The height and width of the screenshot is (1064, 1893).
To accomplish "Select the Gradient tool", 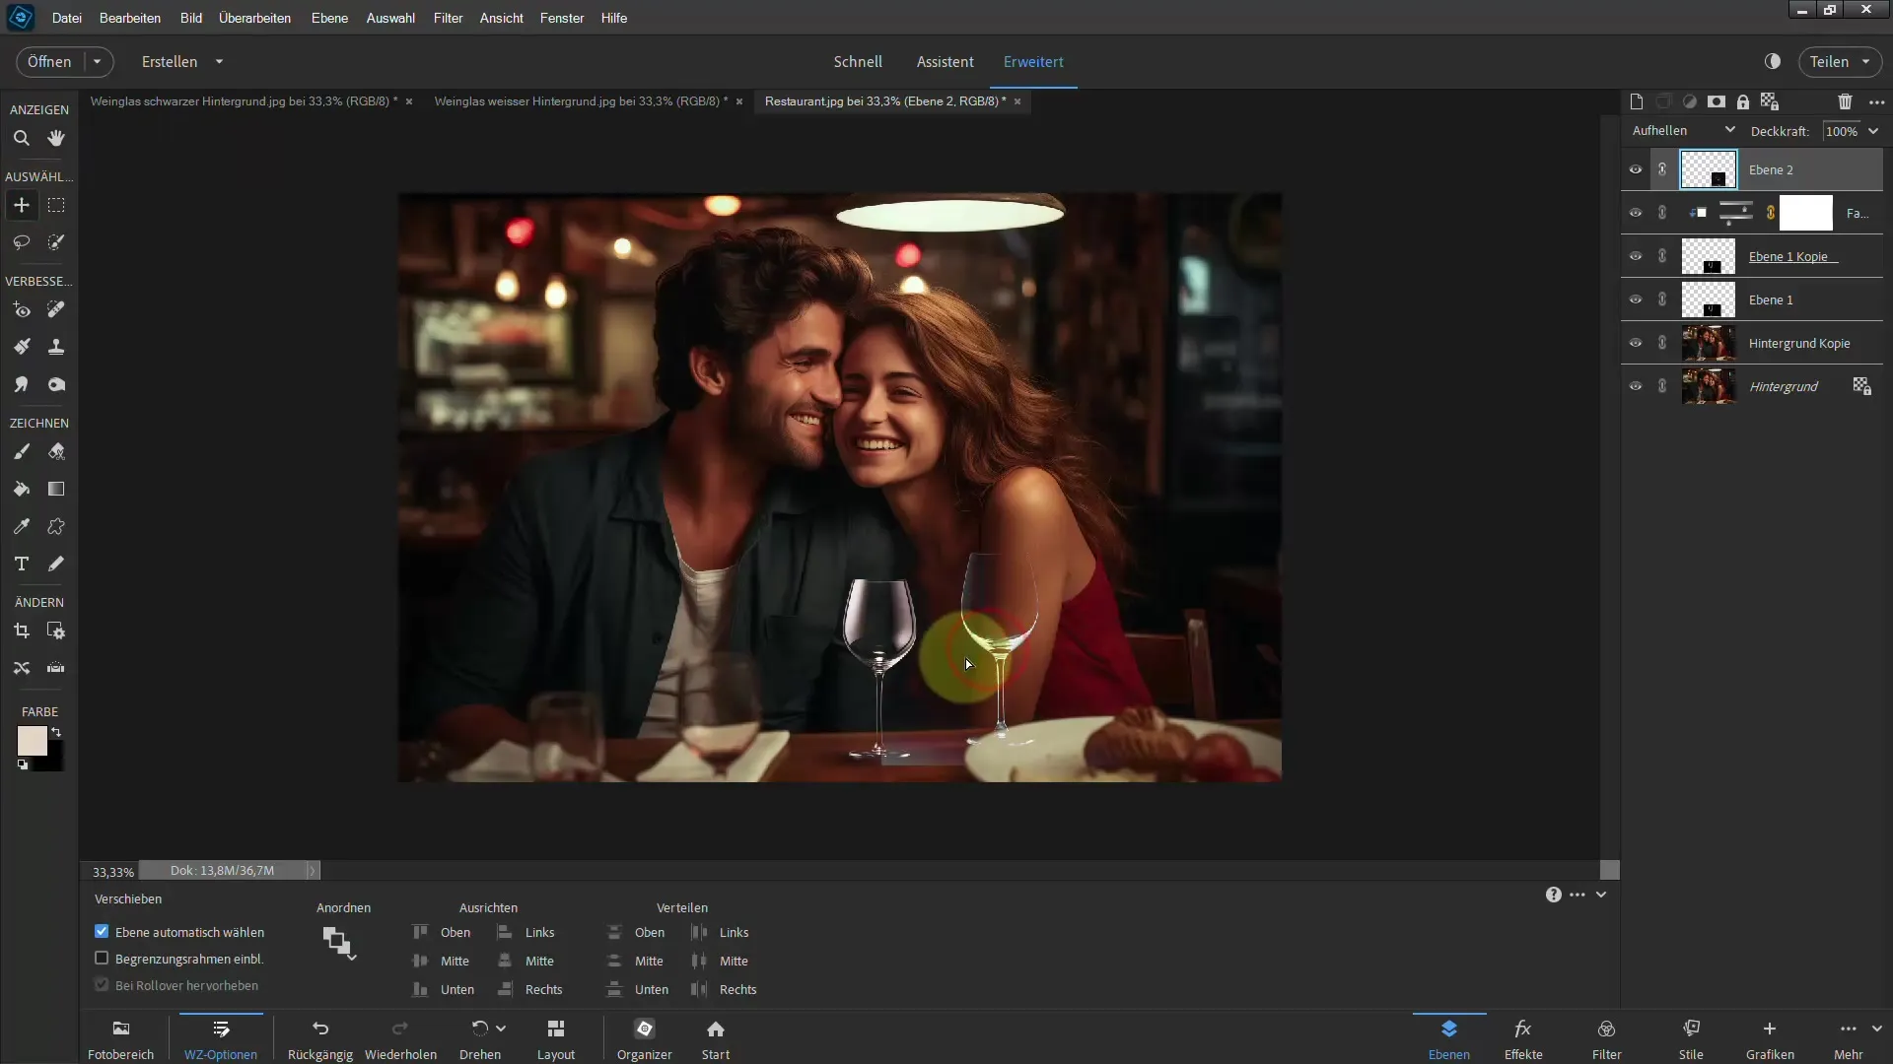I will click(x=56, y=489).
